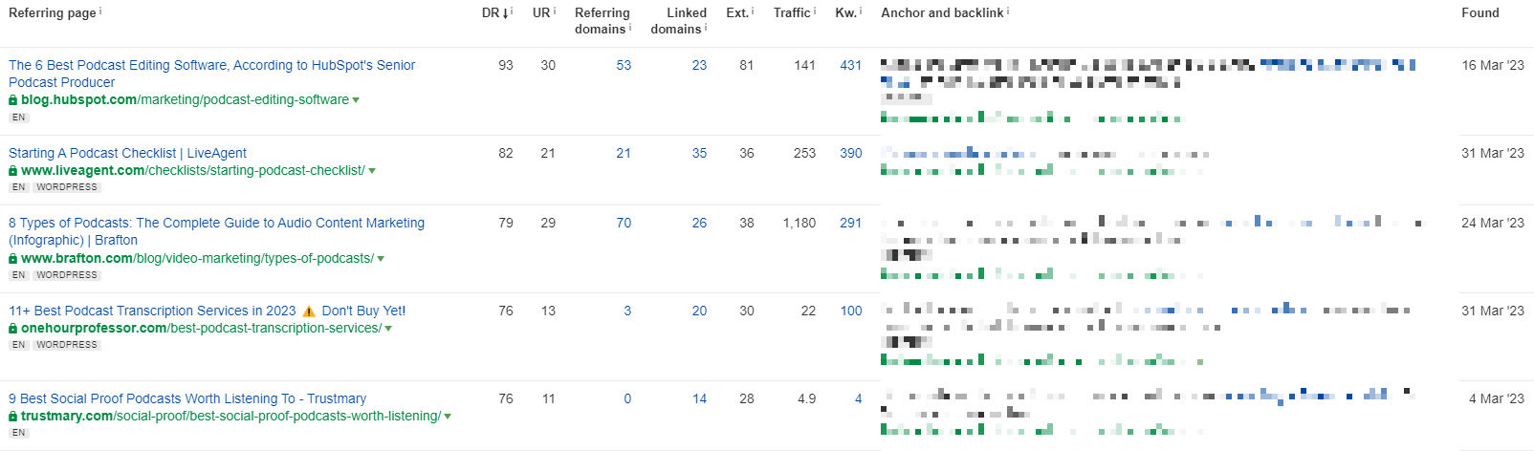Sort table by Kw. column header
Viewport: 1534px width, 451px height.
click(845, 12)
